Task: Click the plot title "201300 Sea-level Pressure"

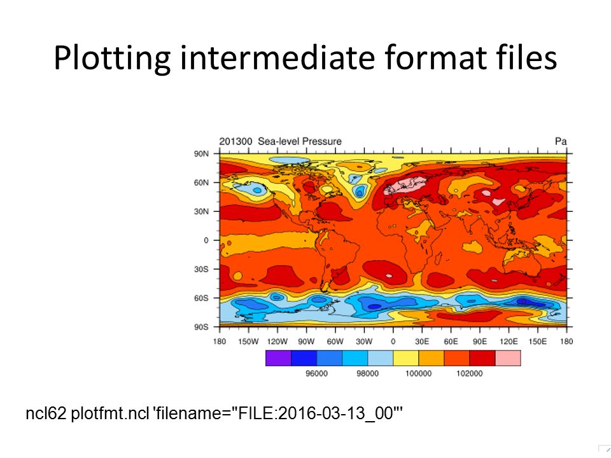Action: (x=280, y=141)
